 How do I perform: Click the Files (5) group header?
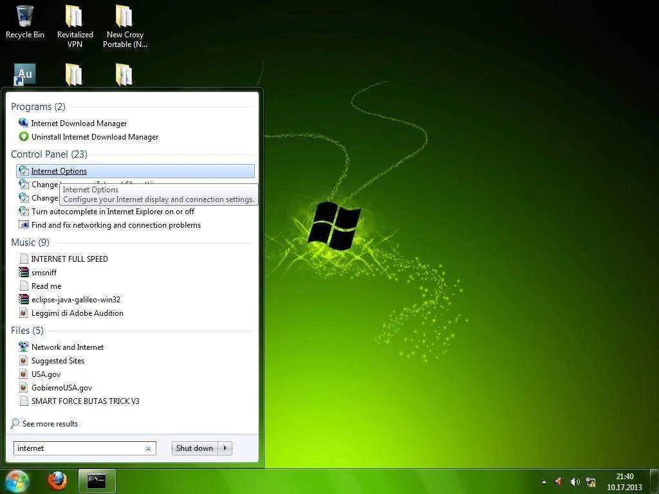pos(27,331)
